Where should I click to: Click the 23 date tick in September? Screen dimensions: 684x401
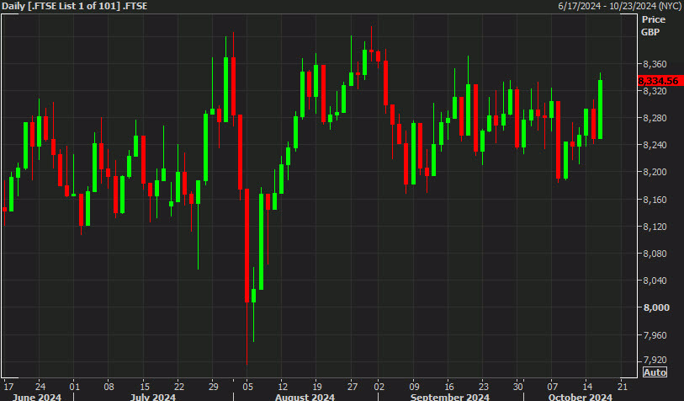483,387
